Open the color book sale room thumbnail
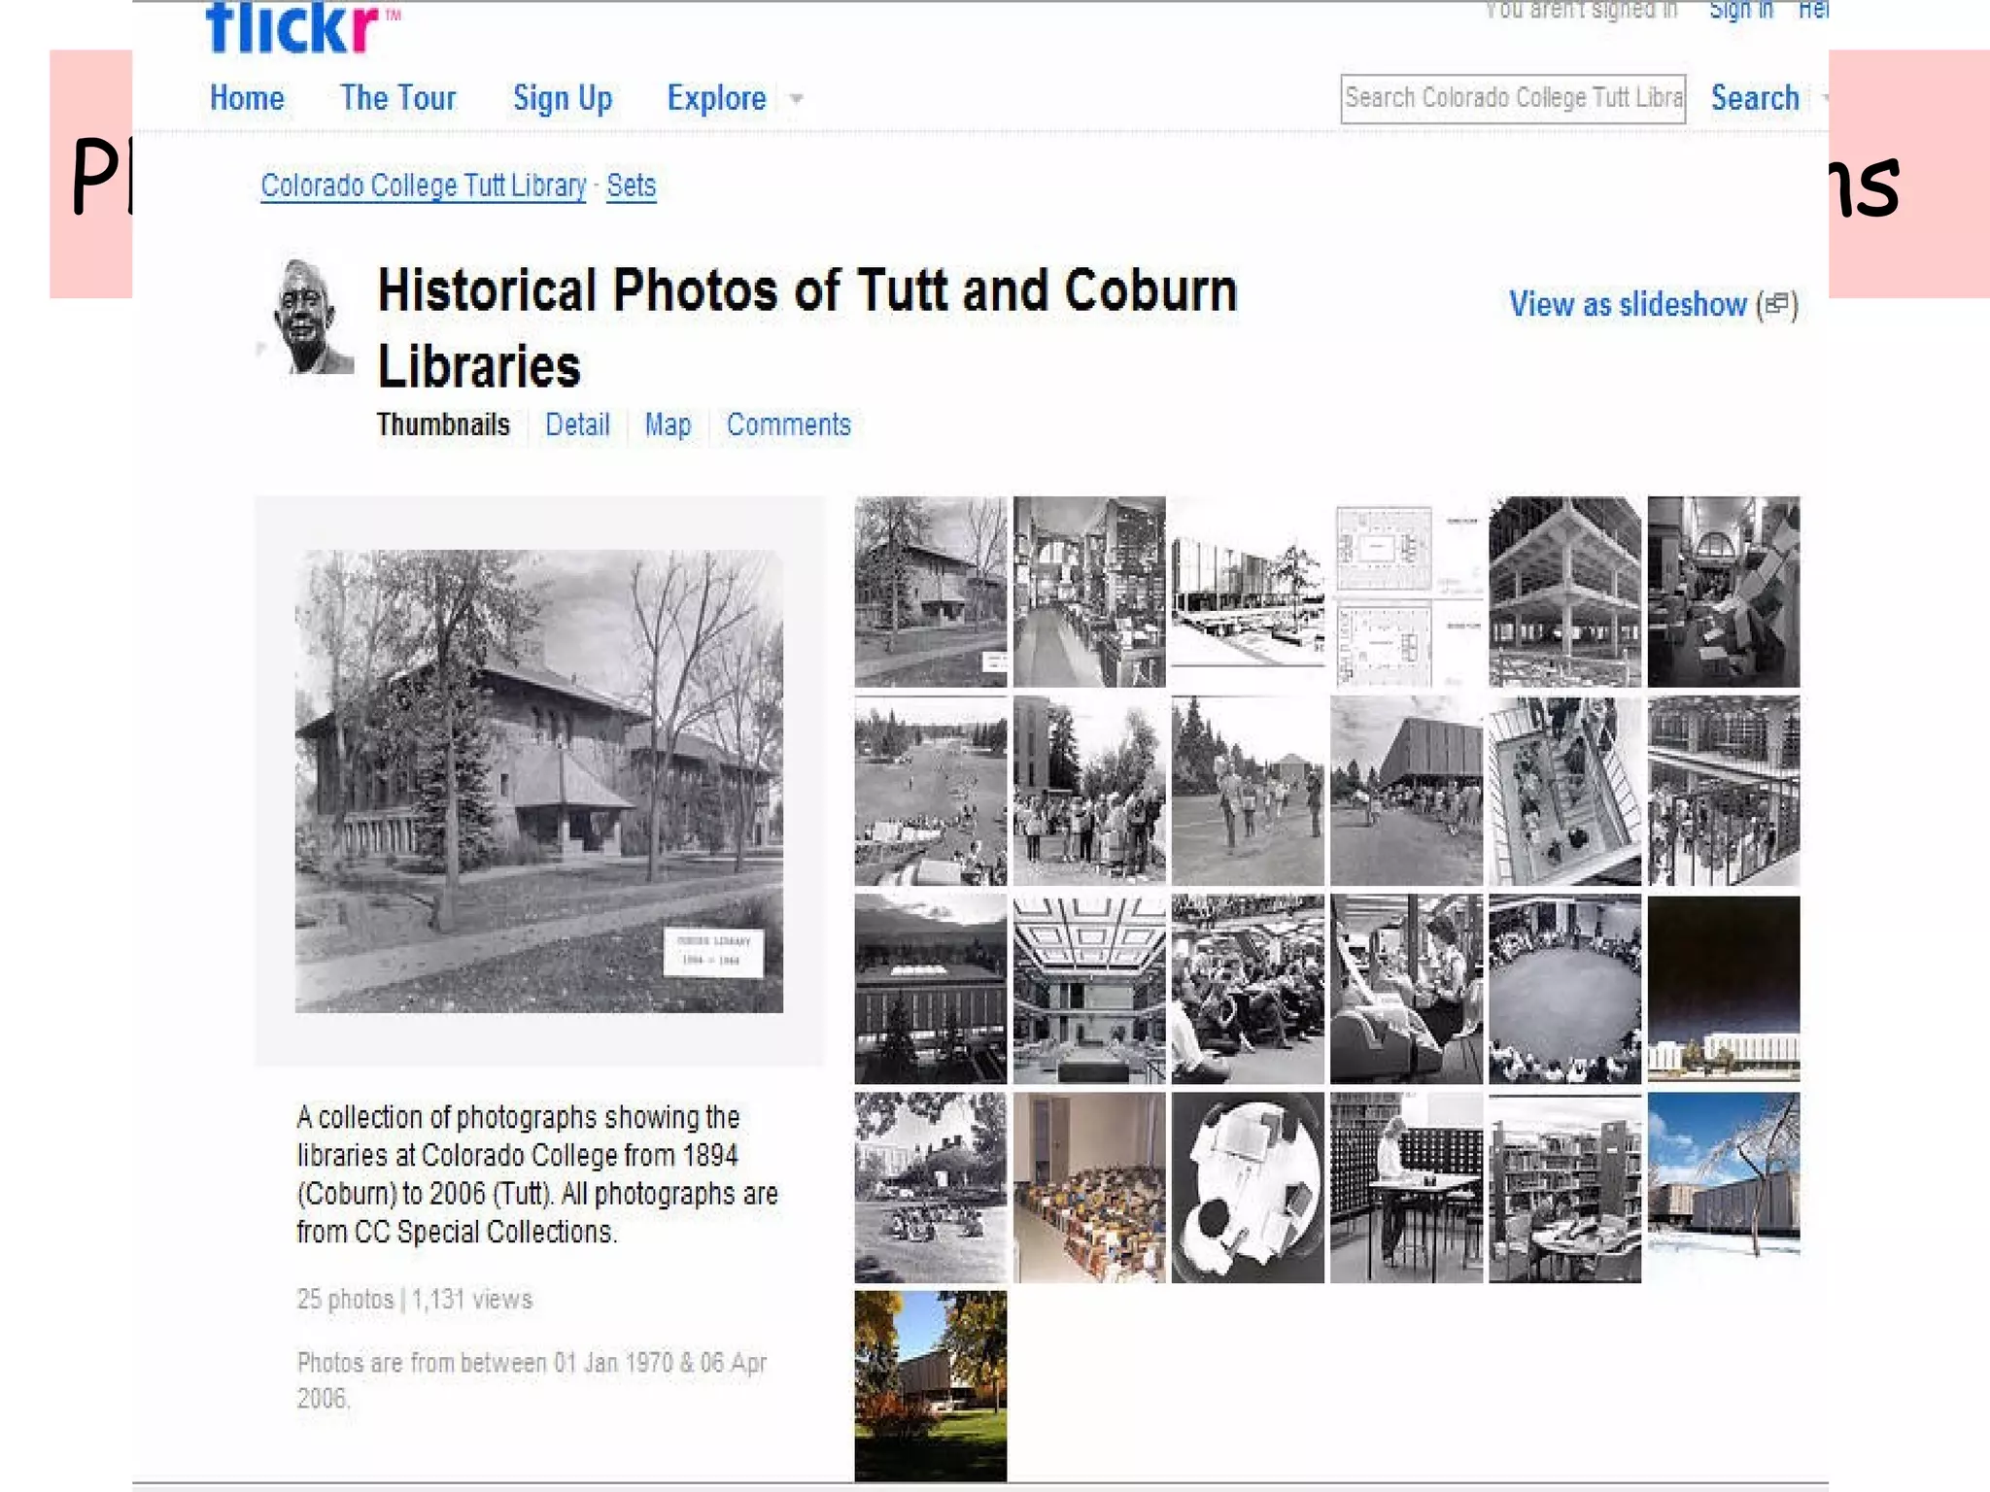The image size is (1990, 1492). 1089,1188
